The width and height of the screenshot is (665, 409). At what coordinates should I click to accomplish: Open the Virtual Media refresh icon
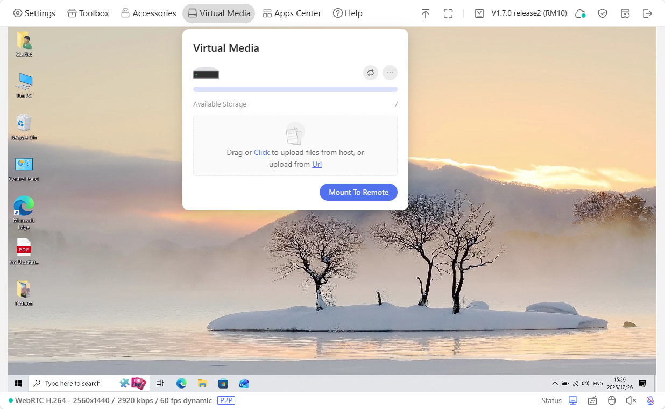tap(370, 73)
